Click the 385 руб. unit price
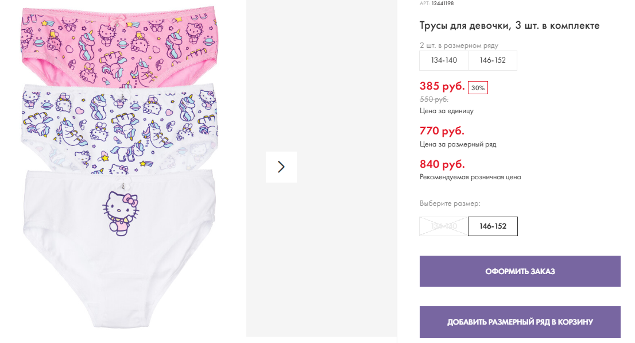This screenshot has width=635, height=343. [442, 87]
